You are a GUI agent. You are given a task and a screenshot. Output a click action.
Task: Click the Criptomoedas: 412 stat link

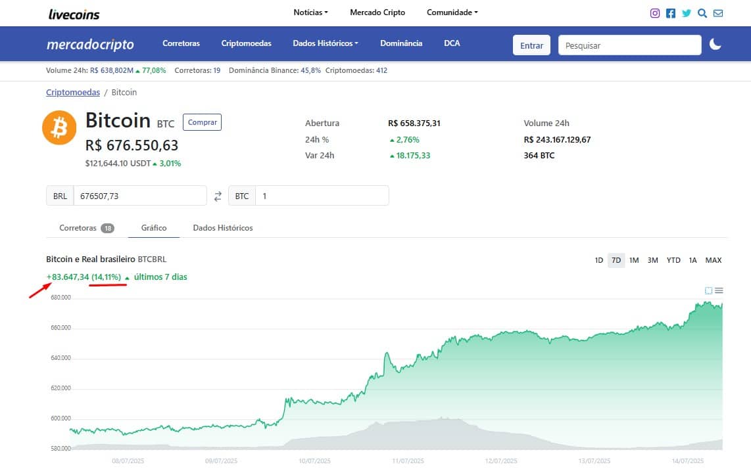356,70
